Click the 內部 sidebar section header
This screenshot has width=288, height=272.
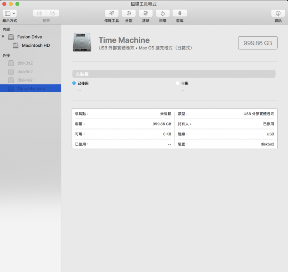pos(6,29)
